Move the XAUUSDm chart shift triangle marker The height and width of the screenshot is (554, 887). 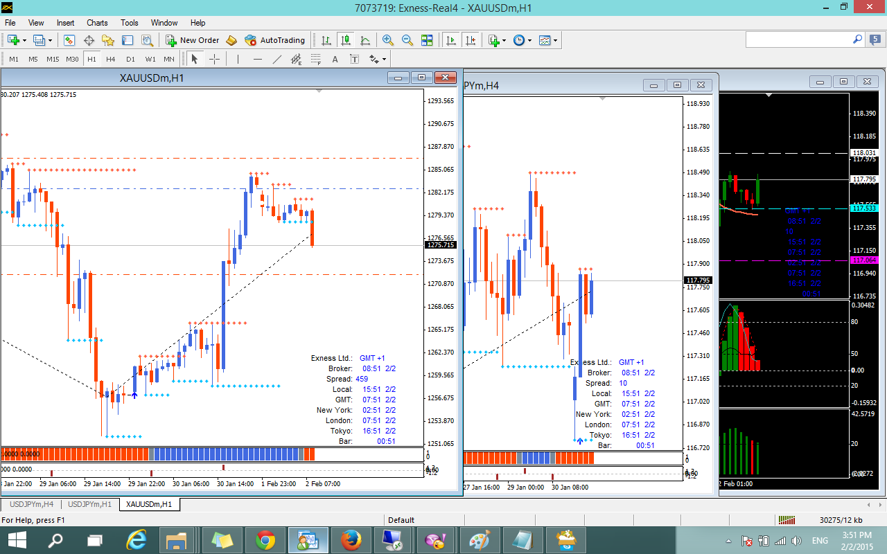318,91
